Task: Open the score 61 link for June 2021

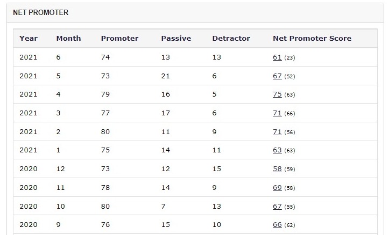Action: pos(277,57)
